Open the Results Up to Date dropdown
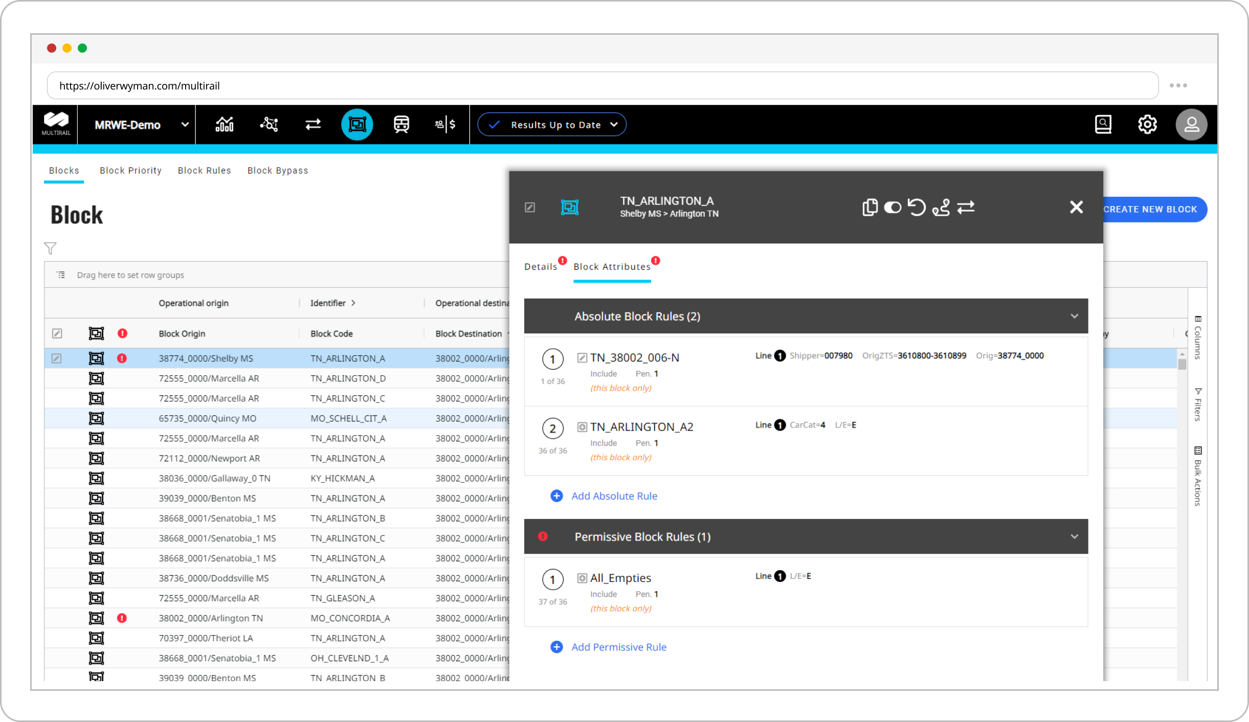The height and width of the screenshot is (722, 1249). point(551,124)
